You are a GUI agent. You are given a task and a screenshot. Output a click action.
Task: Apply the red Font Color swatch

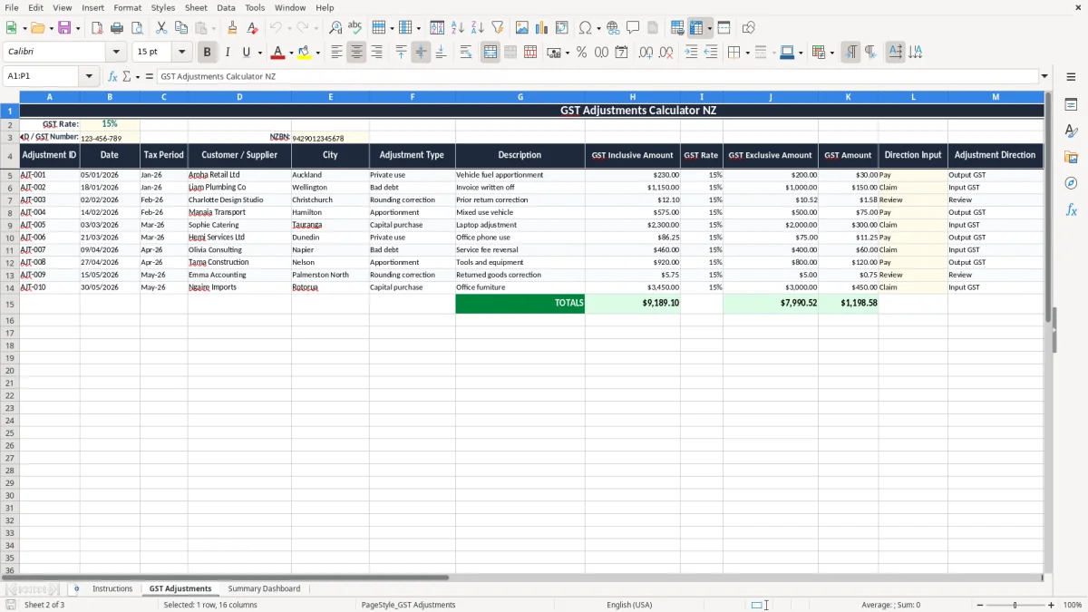pyautogui.click(x=278, y=53)
